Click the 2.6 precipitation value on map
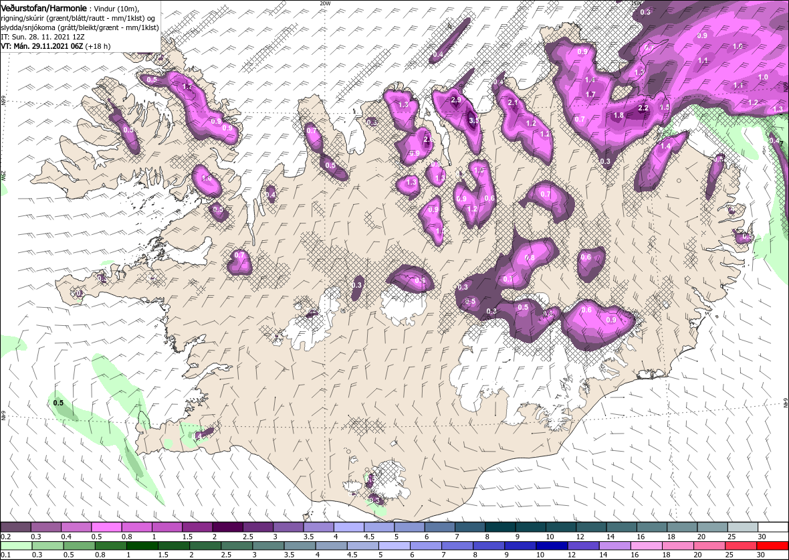 click(429, 139)
